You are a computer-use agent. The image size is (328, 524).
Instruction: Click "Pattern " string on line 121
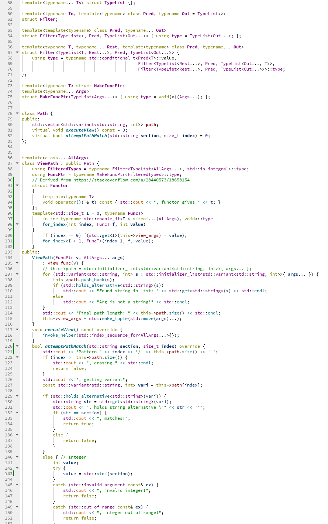pyautogui.click(x=89, y=352)
